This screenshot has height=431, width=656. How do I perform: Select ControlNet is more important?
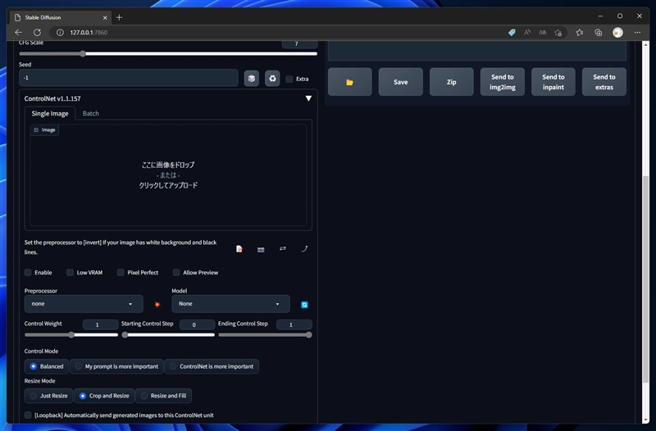[x=212, y=366]
